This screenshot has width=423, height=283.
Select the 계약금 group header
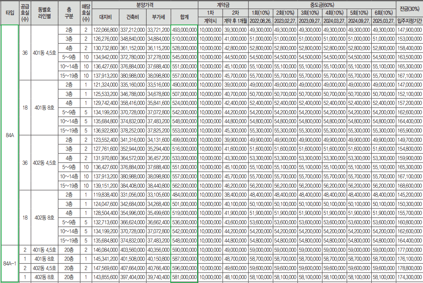223,5
